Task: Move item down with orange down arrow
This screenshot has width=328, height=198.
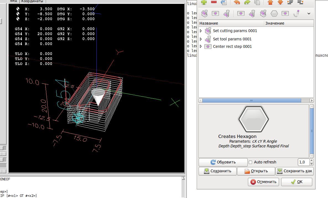Action: coord(280,2)
